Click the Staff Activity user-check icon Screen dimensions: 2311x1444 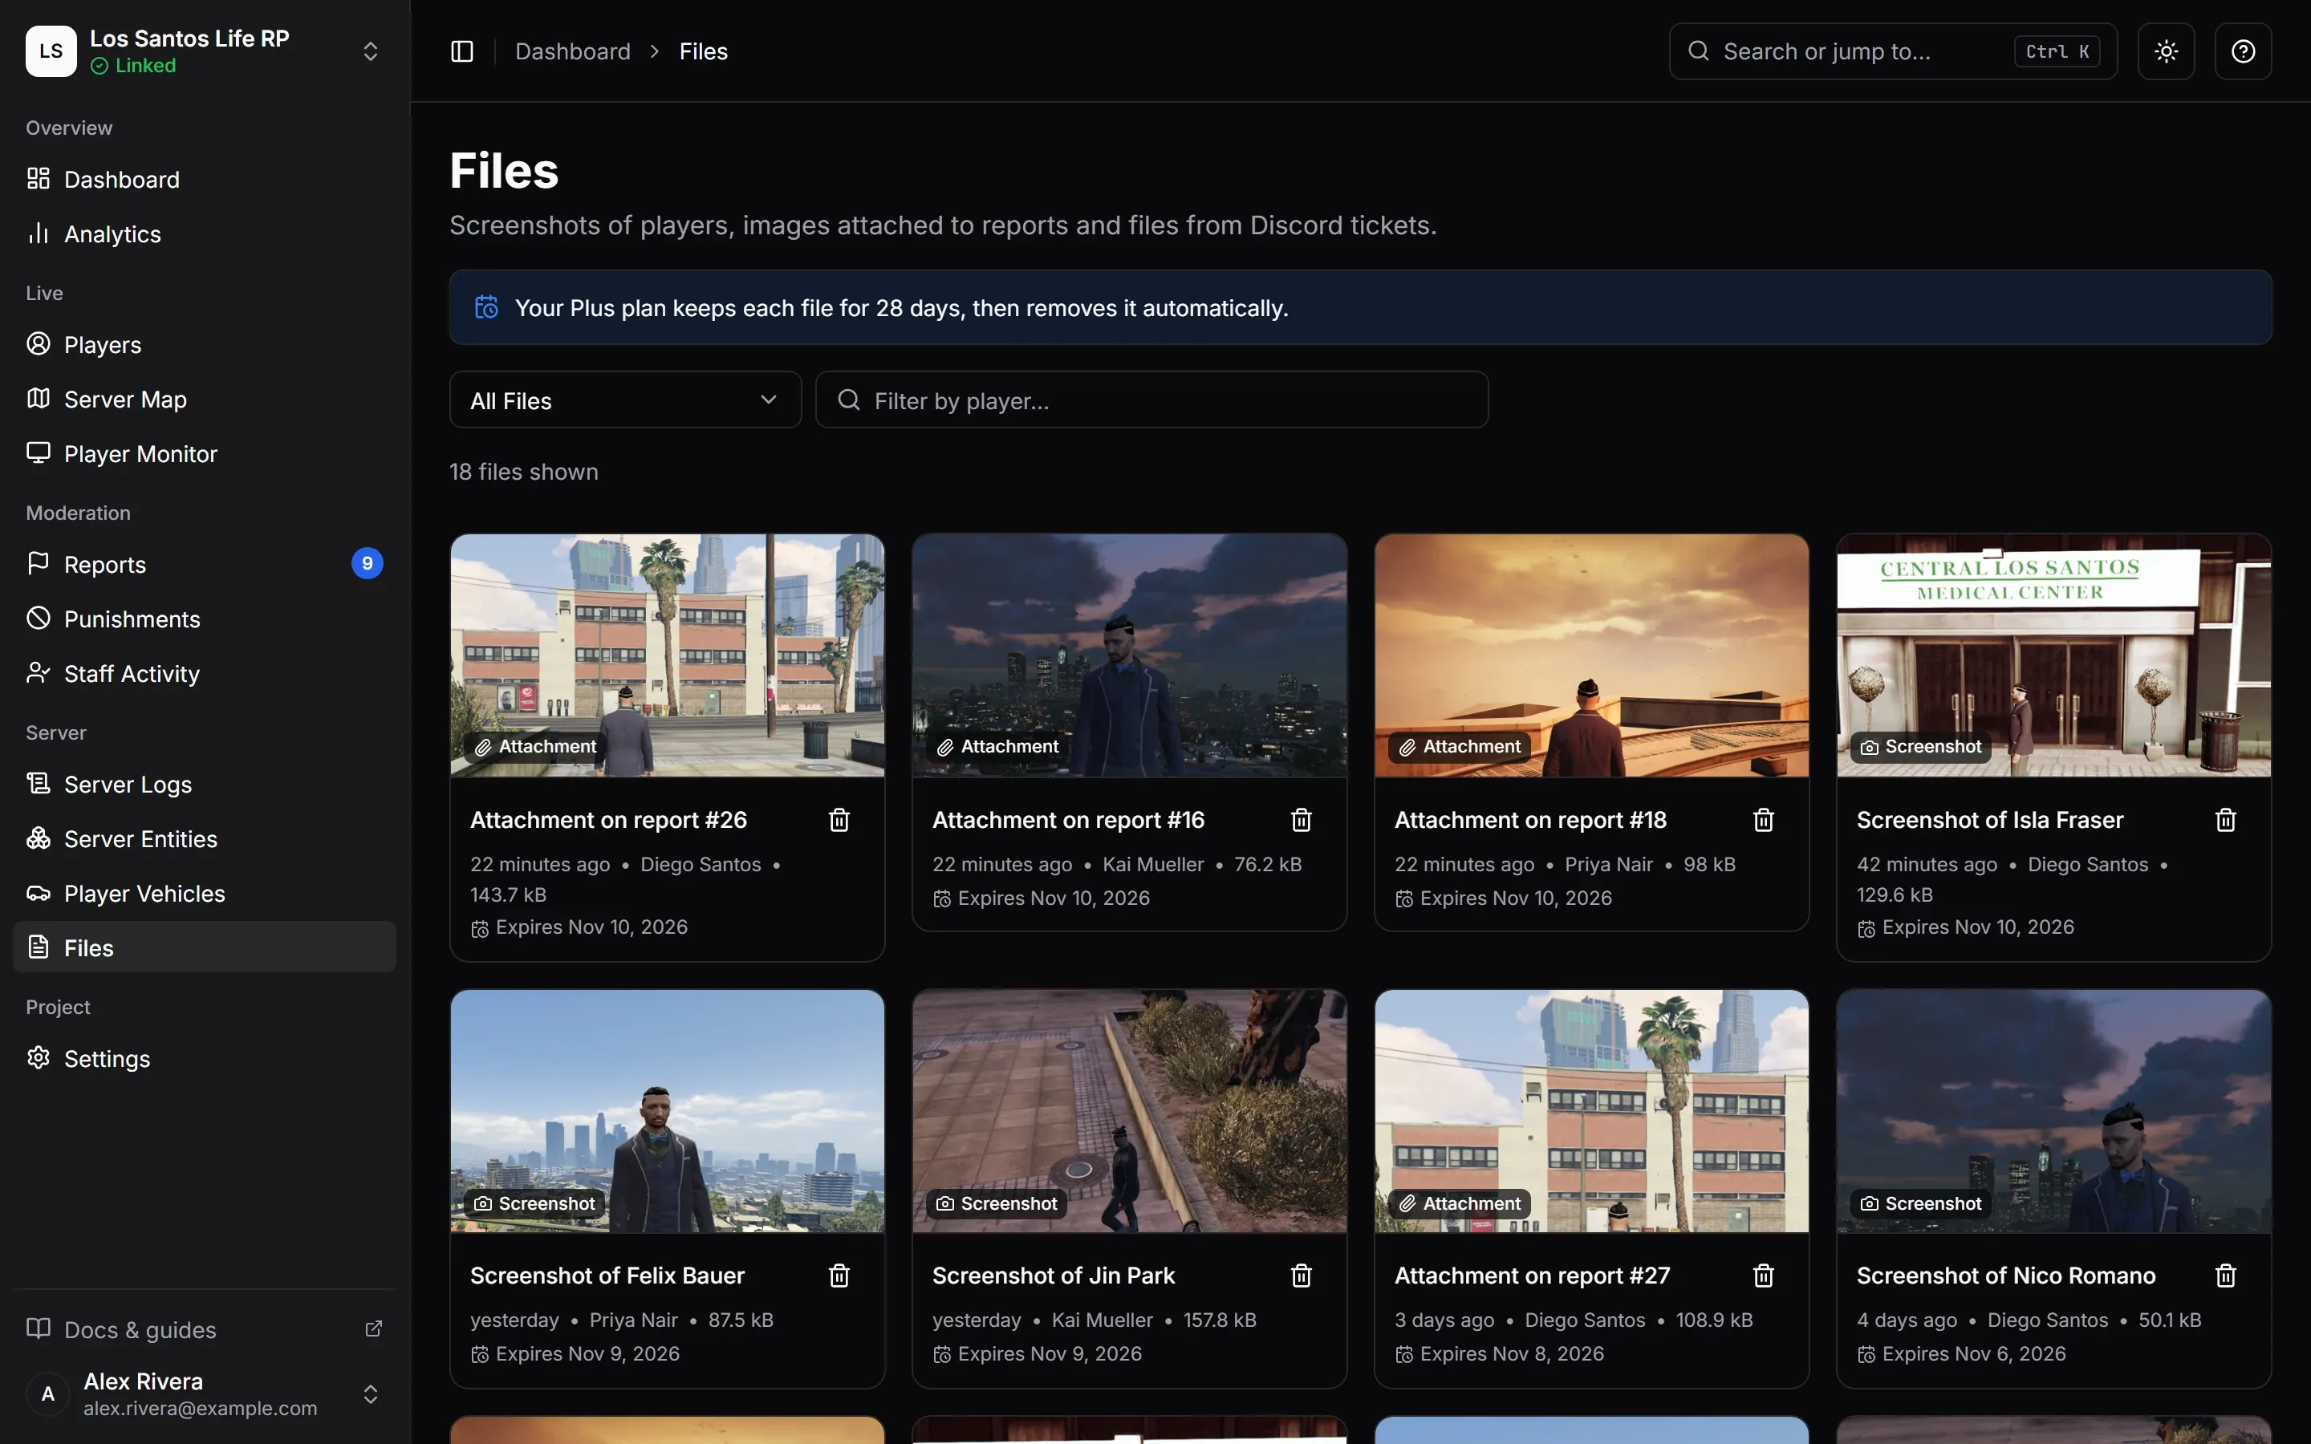click(x=39, y=672)
